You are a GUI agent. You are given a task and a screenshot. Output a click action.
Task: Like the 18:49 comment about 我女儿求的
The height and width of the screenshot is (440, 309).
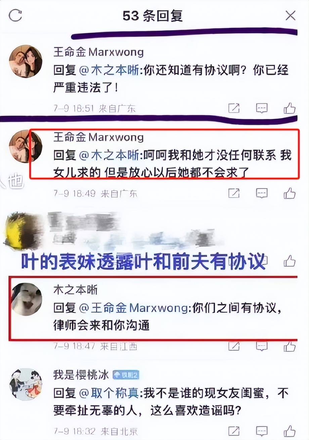(290, 193)
